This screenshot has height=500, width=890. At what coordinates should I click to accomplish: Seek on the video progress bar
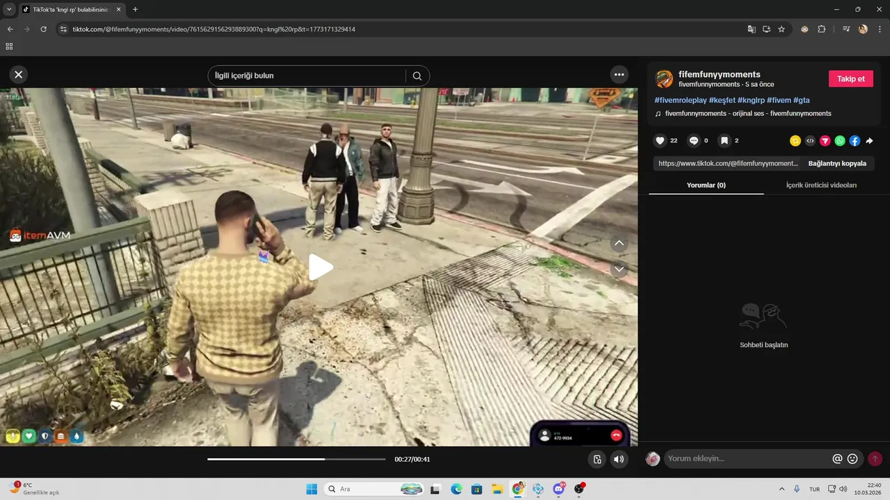tap(296, 459)
